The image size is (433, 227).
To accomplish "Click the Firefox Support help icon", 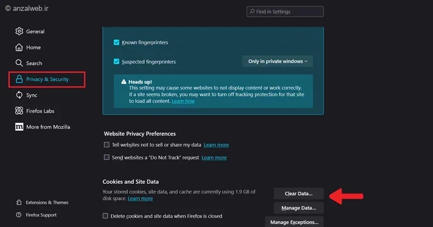I will (19, 215).
